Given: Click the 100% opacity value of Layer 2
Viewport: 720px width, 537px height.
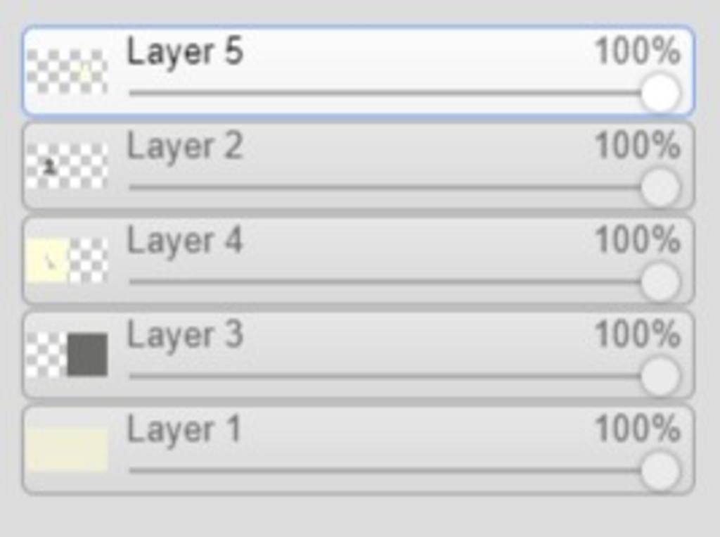Looking at the screenshot, I should [637, 145].
